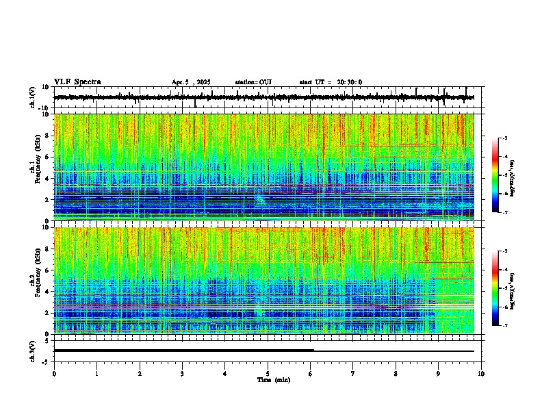
Task: Click the ch.3(V) flat trace line
Action: 264,351
